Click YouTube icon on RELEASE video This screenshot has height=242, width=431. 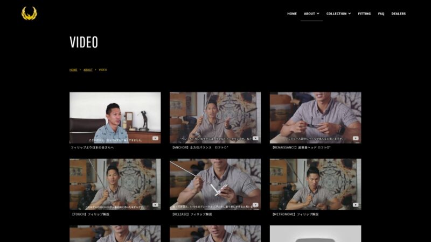pos(255,205)
